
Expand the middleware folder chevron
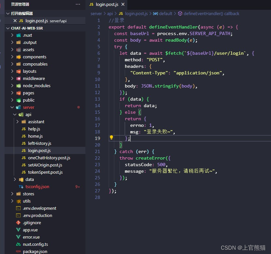12,78
